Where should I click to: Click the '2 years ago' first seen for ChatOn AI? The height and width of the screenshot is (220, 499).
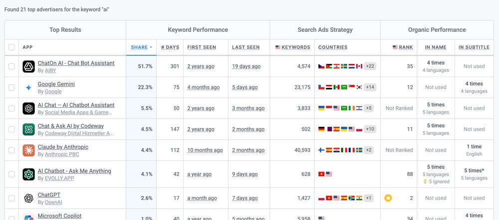click(x=201, y=66)
